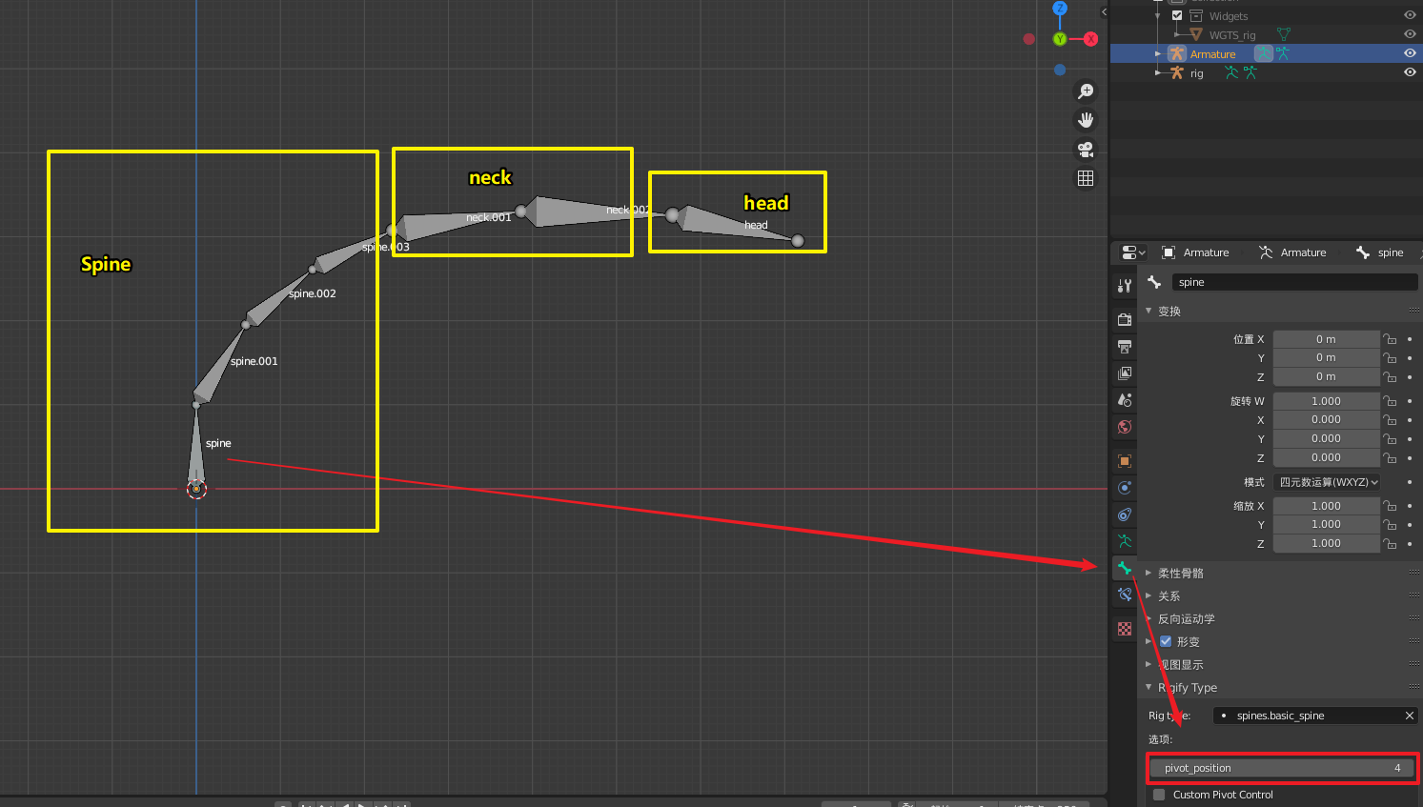The width and height of the screenshot is (1423, 807).
Task: Open the Armature Data properties tab
Action: 1125,540
